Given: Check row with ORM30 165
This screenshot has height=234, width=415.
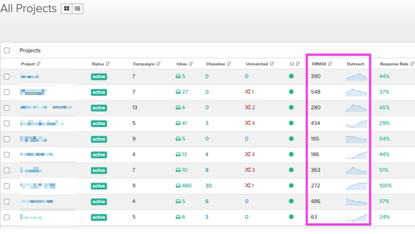Looking at the screenshot, I should tap(7, 139).
